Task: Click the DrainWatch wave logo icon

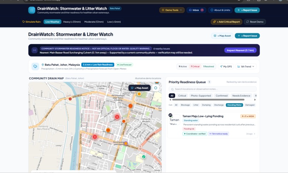Action: tap(32, 10)
